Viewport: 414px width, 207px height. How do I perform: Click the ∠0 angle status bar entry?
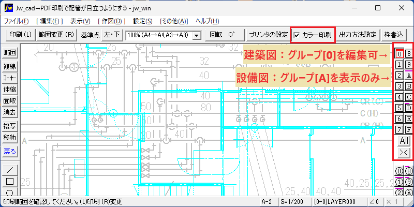374,201
